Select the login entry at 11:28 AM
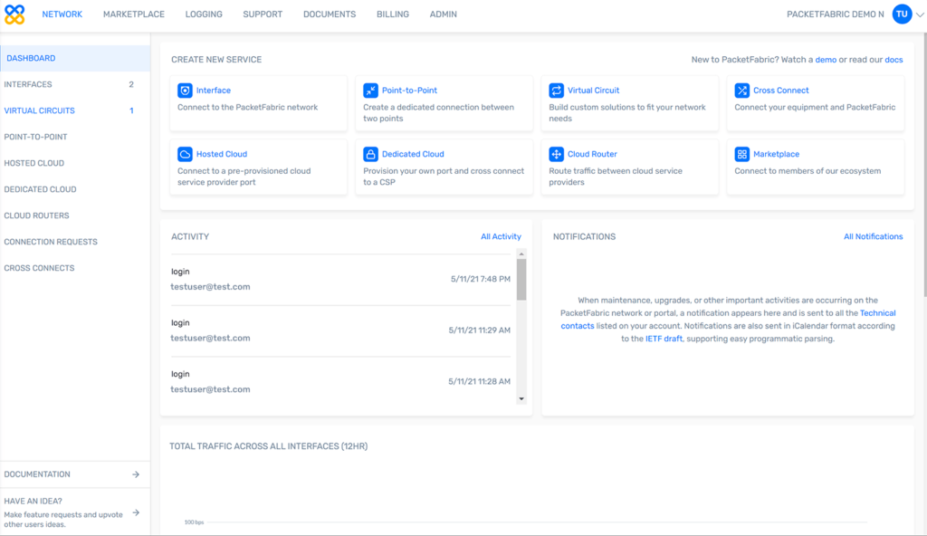This screenshot has width=927, height=536. pyautogui.click(x=340, y=382)
